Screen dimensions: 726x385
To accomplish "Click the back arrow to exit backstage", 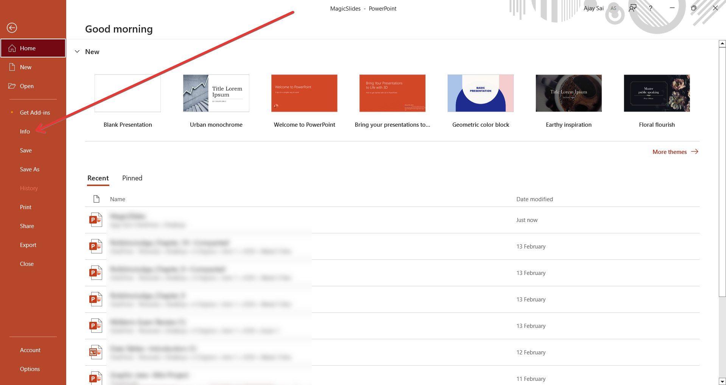I will point(12,28).
